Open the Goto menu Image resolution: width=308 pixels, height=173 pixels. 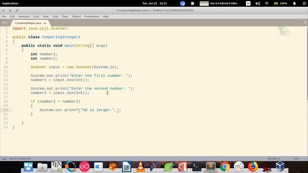pyautogui.click(x=55, y=16)
